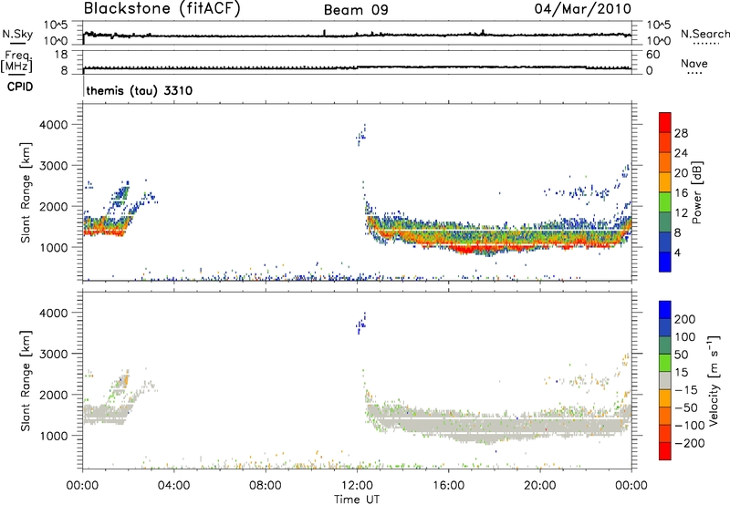Click the -200 label on Velocity colorbar
The width and height of the screenshot is (730, 505).
pyautogui.click(x=690, y=443)
